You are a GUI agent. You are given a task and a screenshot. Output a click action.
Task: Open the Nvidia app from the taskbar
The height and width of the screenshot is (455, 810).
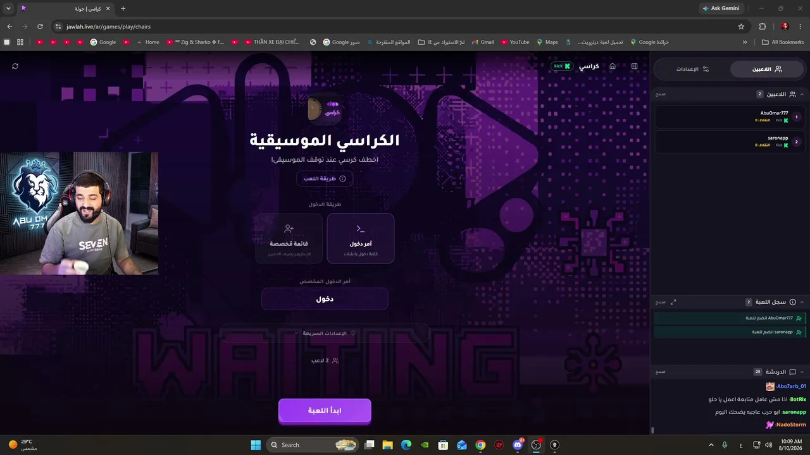[x=425, y=445]
